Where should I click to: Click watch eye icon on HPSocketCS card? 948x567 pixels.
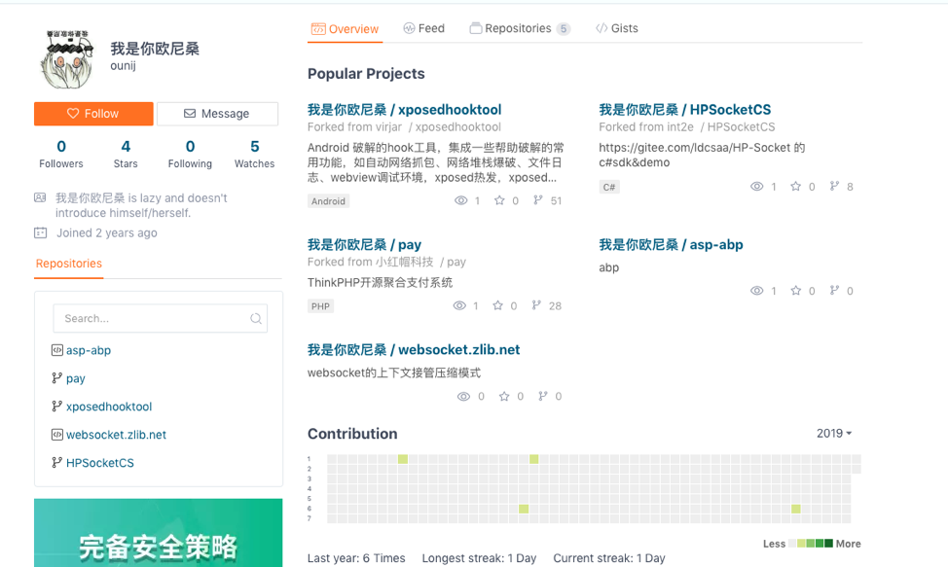[757, 187]
